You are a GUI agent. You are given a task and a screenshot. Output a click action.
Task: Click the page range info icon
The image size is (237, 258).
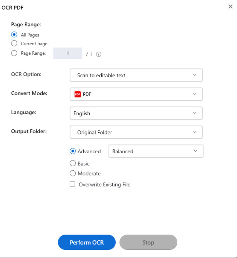click(99, 54)
